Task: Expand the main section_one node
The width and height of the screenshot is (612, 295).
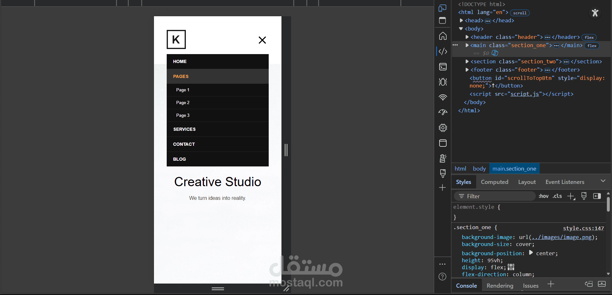Action: click(x=467, y=45)
